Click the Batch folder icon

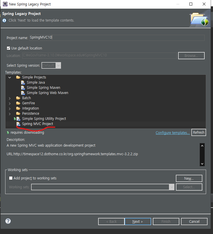pyautogui.click(x=18, y=98)
